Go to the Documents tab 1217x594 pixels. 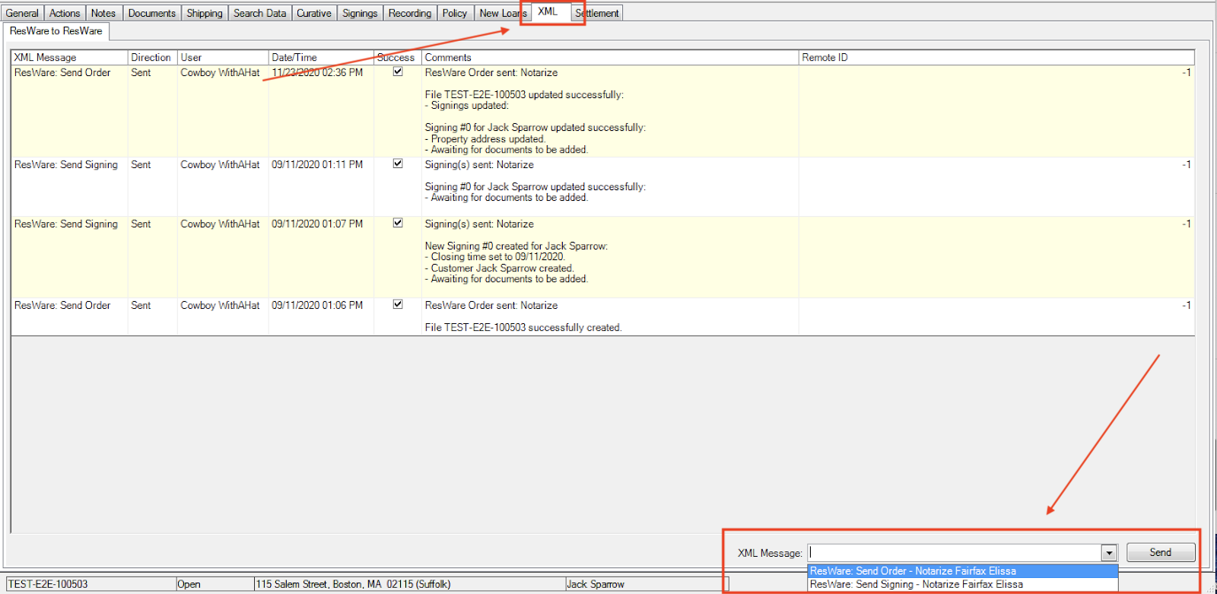(x=152, y=13)
